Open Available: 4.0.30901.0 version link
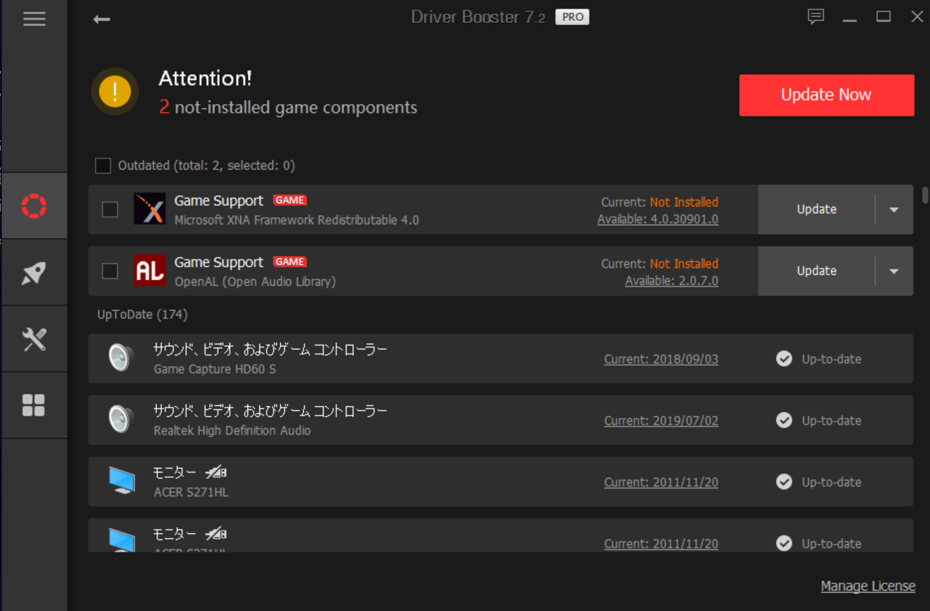The height and width of the screenshot is (611, 930). click(658, 219)
